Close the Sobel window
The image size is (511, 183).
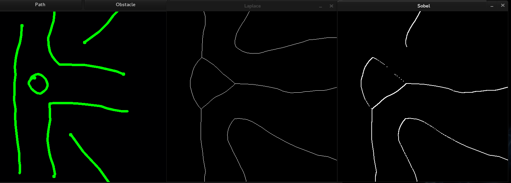click(502, 5)
